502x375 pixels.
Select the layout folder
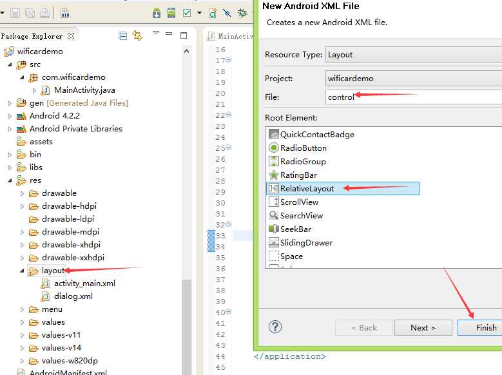point(53,271)
